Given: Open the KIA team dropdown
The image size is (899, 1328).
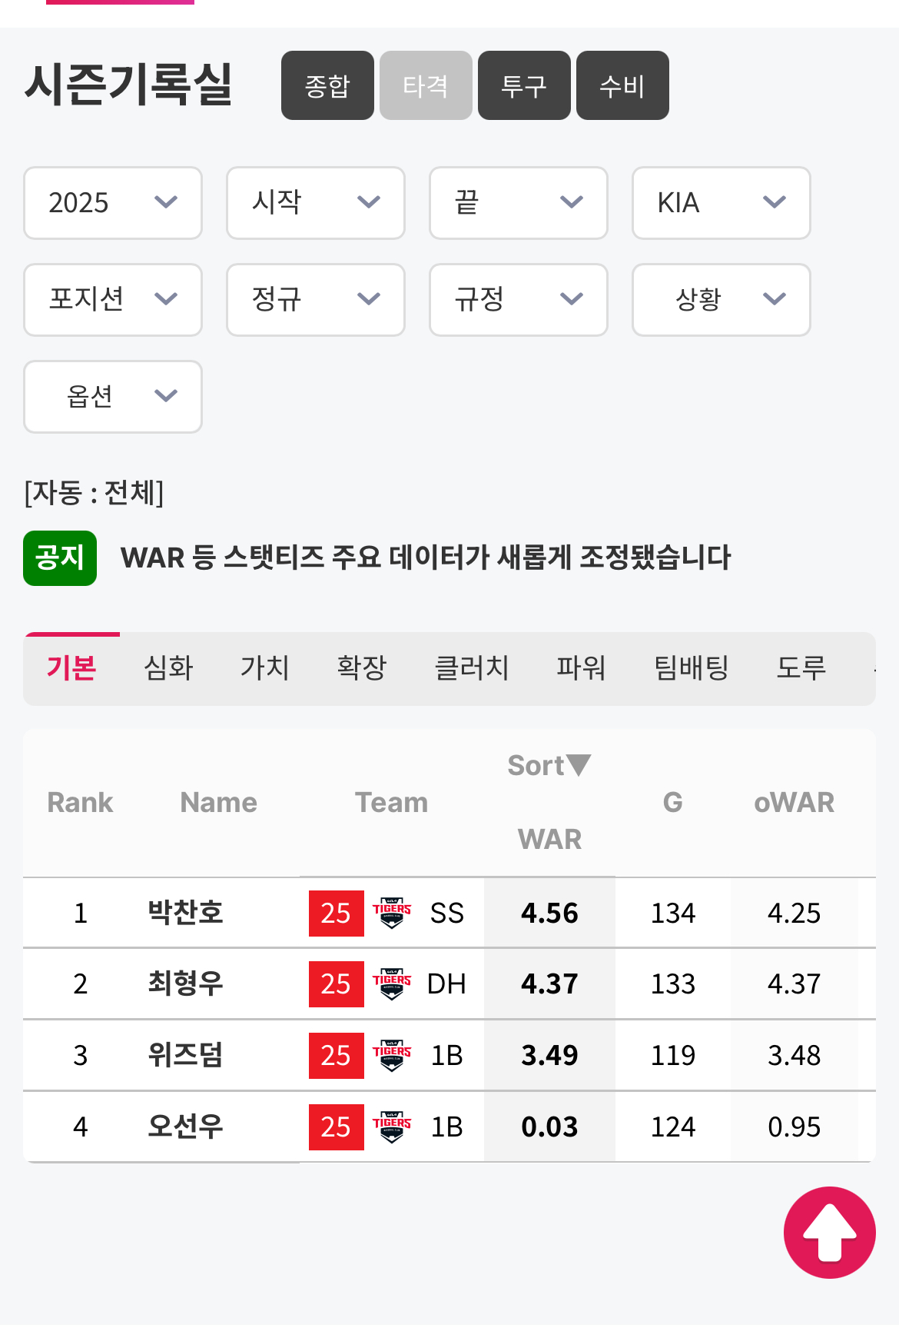Looking at the screenshot, I should tap(721, 203).
